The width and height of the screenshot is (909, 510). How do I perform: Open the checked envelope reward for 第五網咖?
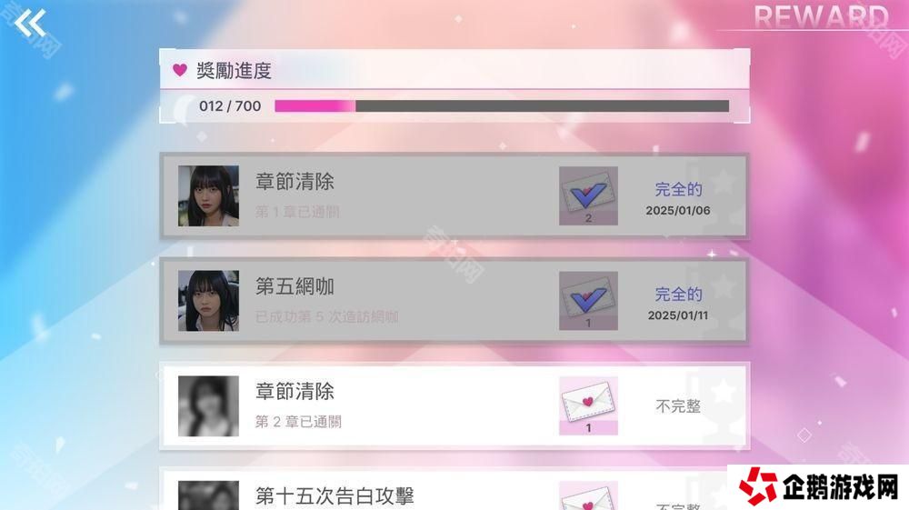coord(588,301)
